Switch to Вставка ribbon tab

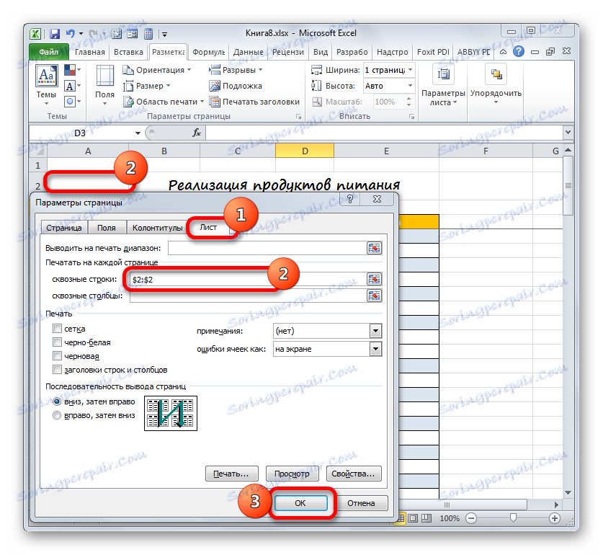tap(128, 52)
